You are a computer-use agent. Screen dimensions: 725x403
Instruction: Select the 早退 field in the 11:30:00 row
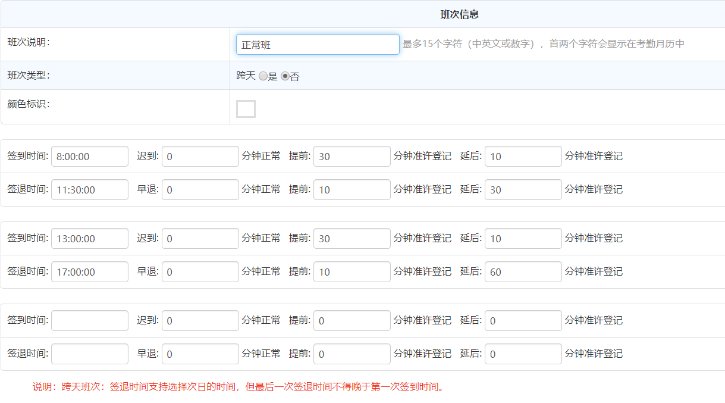200,190
